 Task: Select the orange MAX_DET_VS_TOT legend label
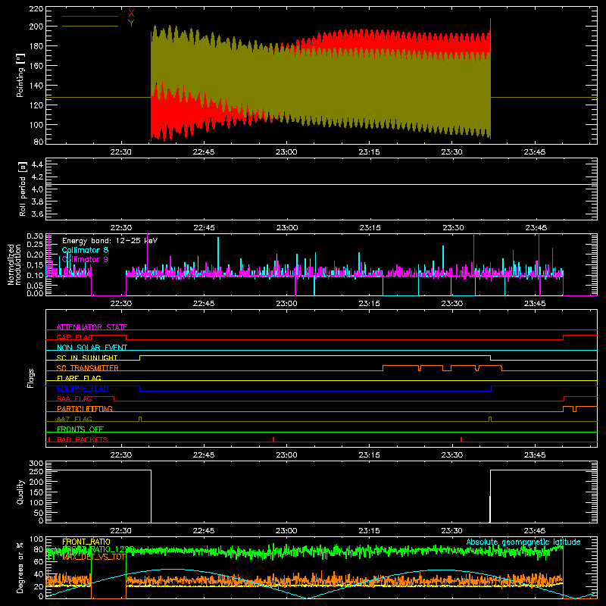(94, 557)
